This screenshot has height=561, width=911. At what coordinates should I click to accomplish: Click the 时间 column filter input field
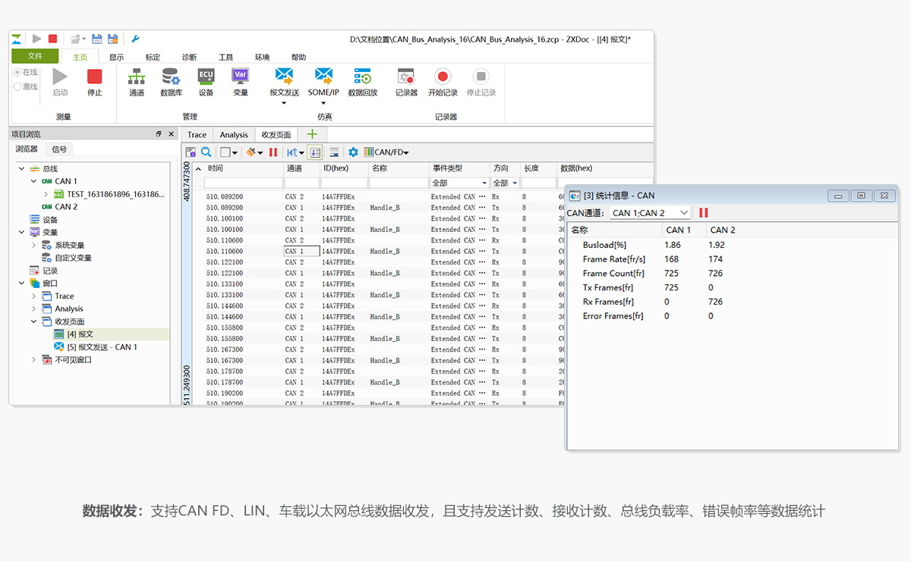click(242, 183)
